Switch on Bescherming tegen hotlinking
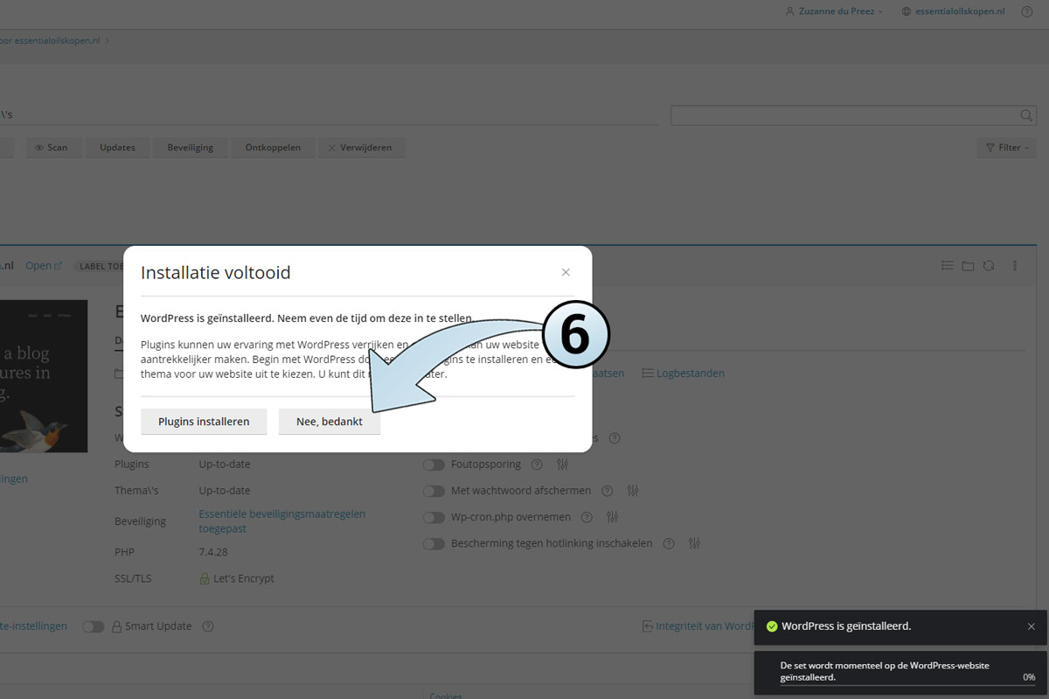Screen dimensions: 1049x699 pyautogui.click(x=434, y=543)
